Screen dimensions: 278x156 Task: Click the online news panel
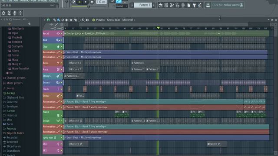[228, 5]
